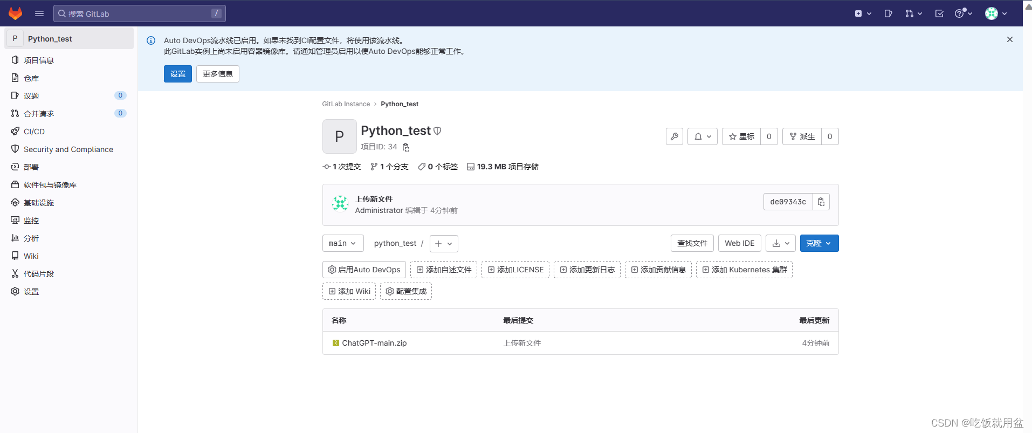
Task: Open the help question-mark menu
Action: coord(964,13)
